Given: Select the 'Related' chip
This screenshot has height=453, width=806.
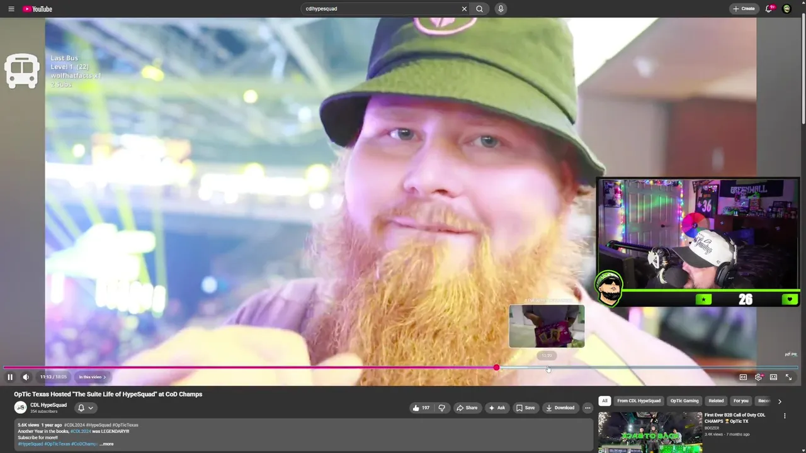Looking at the screenshot, I should click(716, 401).
